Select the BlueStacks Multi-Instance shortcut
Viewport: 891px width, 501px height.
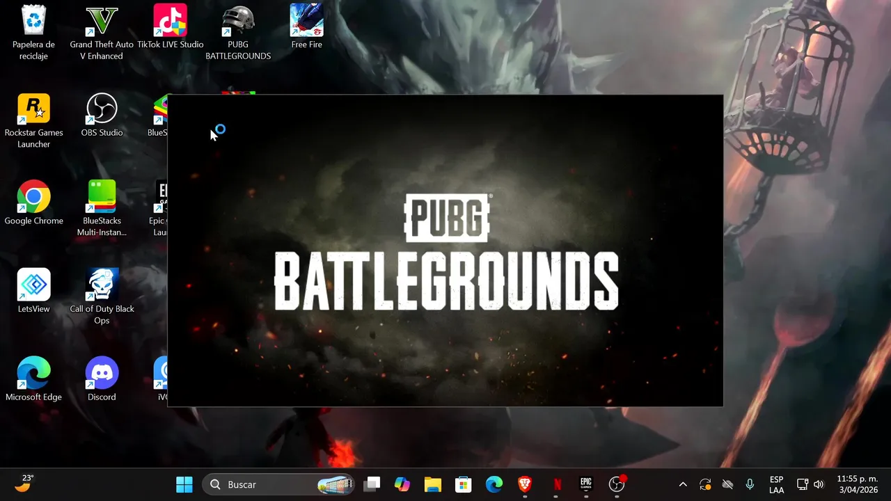point(102,209)
